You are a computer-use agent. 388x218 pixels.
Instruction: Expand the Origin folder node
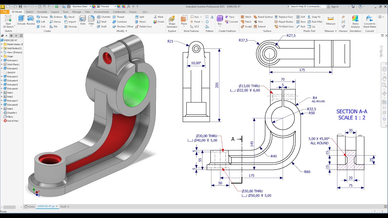pyautogui.click(x=2, y=56)
